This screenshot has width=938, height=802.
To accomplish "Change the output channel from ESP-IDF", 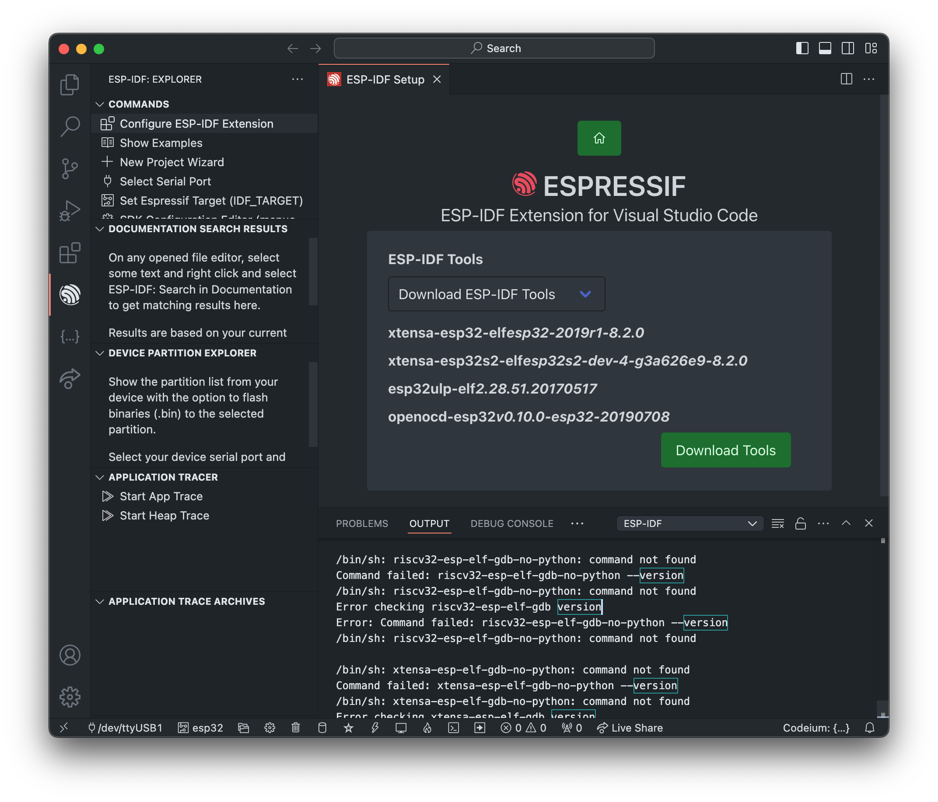I will pyautogui.click(x=689, y=523).
